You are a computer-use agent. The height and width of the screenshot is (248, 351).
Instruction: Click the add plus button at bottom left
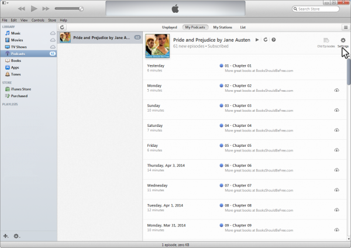coord(6,236)
